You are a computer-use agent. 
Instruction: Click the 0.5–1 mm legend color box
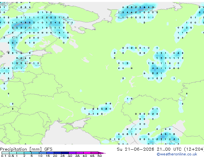click(13, 153)
